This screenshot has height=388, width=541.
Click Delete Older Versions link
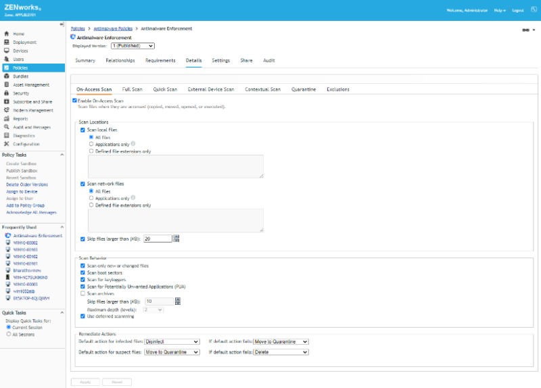[x=27, y=185]
